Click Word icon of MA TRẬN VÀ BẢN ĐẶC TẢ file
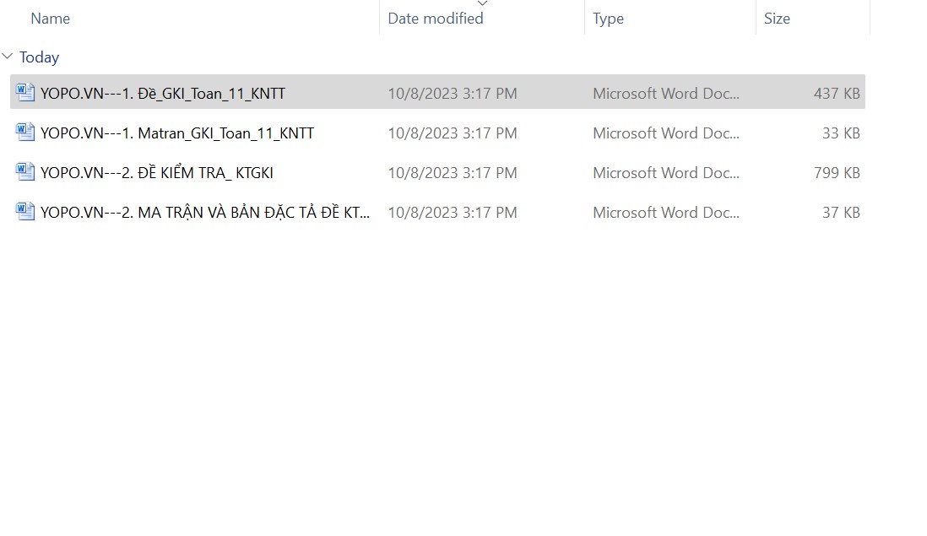 [x=25, y=212]
